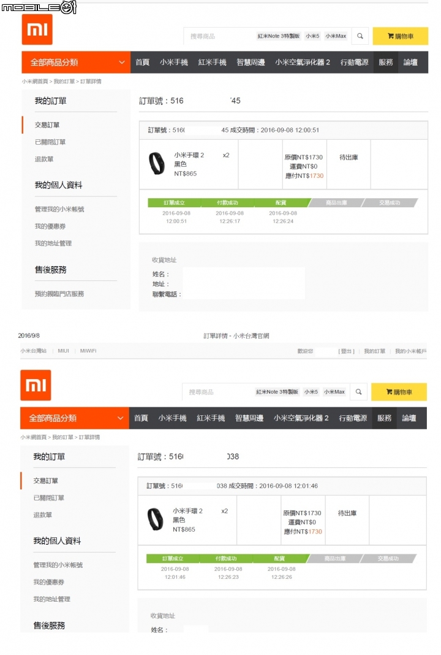This screenshot has height=655, width=441.
Task: Open 智慧周邊 nav item on order …45 page
Action: coord(251,62)
